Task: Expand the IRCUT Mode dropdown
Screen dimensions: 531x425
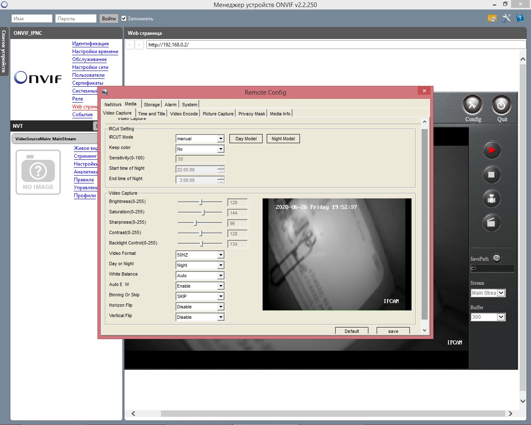Action: 221,139
